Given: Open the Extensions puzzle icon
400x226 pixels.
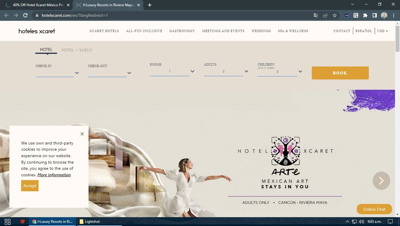Looking at the screenshot, I should click(365, 15).
